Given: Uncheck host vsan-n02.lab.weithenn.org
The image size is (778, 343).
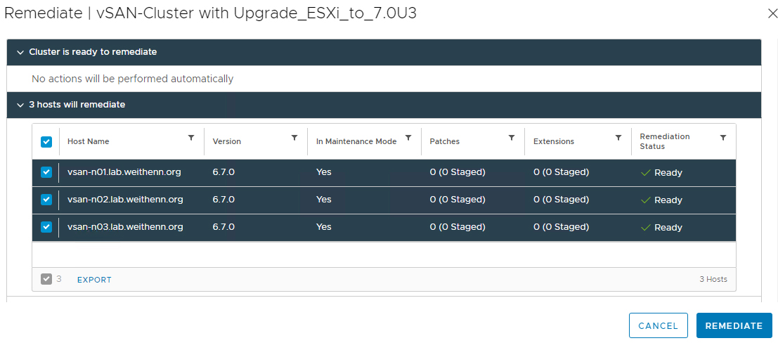Looking at the screenshot, I should coord(46,200).
